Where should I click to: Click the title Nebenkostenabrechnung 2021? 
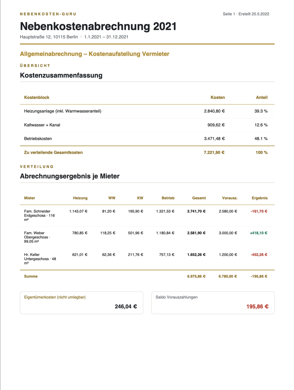98,26
